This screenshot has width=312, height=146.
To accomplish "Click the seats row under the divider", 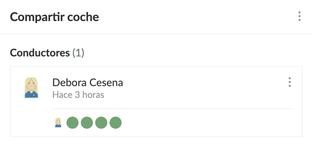I will [x=173, y=123].
